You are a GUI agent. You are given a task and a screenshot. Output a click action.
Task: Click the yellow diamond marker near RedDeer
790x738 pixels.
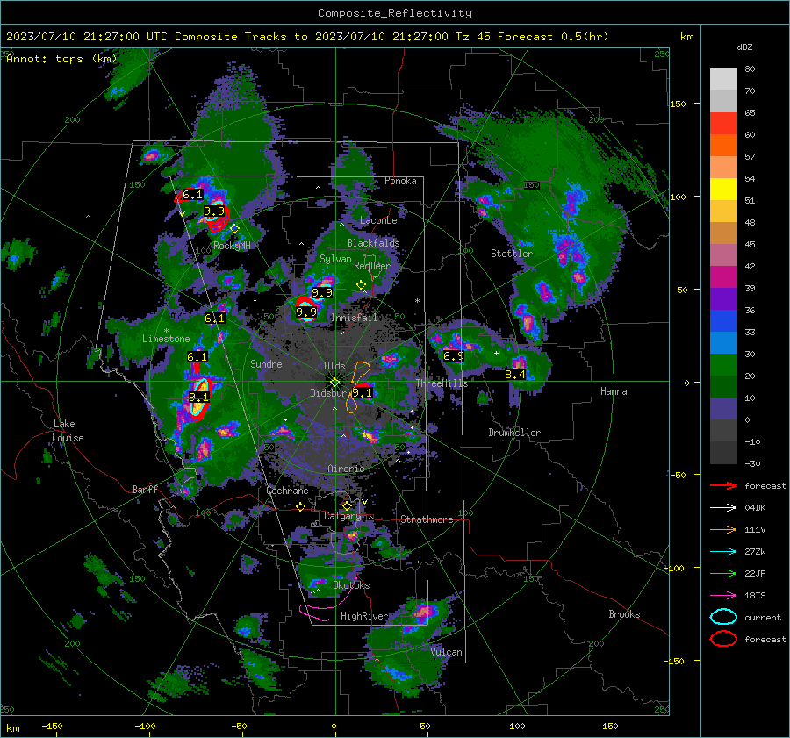pyautogui.click(x=361, y=285)
